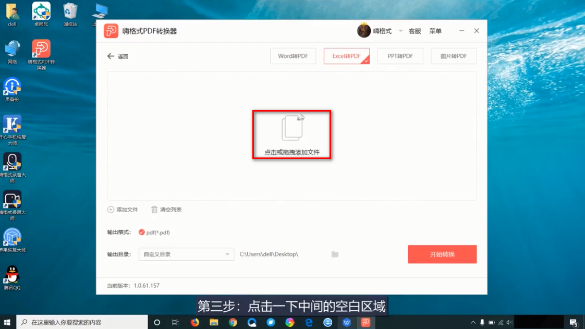
Task: Click 点击或拖拽添加文件 text
Action: (x=292, y=152)
